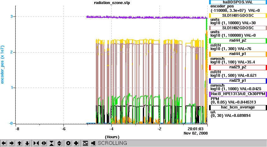Click the VAL=0.0445313 PPM range text
This screenshot has height=147, width=267.
click(x=233, y=102)
